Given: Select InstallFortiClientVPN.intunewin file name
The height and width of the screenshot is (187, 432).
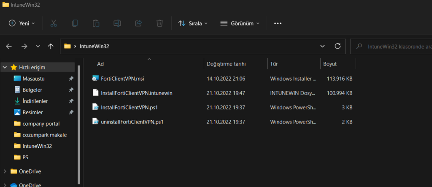Looking at the screenshot, I should pyautogui.click(x=137, y=93).
